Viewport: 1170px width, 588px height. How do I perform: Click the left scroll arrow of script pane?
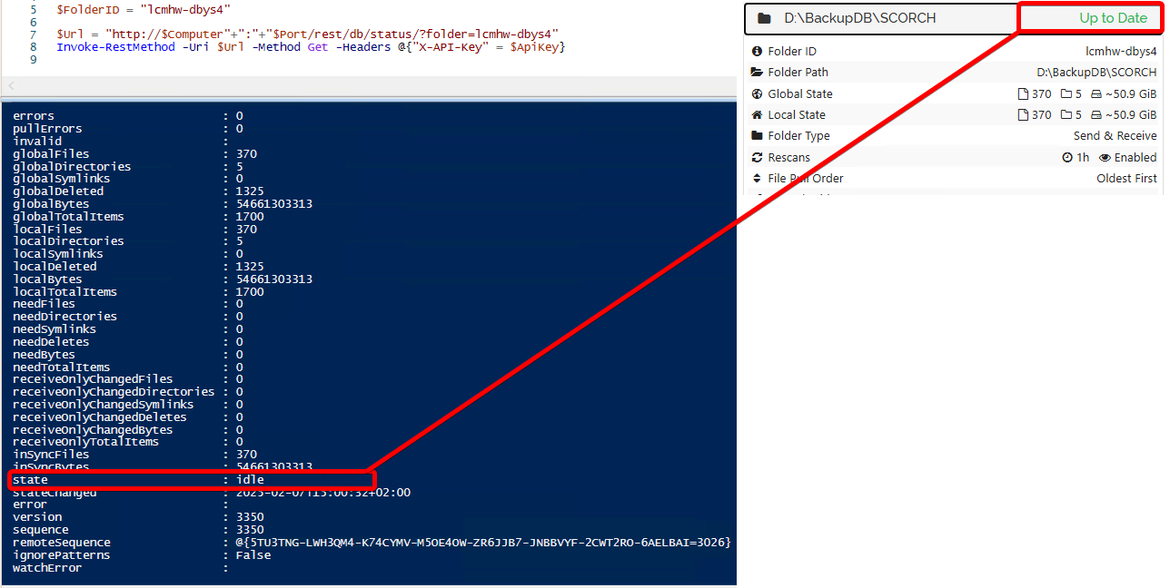pyautogui.click(x=11, y=85)
